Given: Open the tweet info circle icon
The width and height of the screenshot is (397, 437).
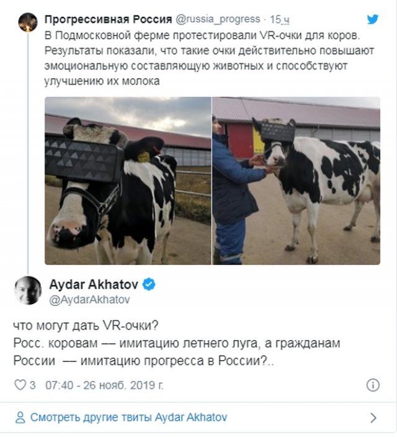Looking at the screenshot, I should click(x=373, y=385).
